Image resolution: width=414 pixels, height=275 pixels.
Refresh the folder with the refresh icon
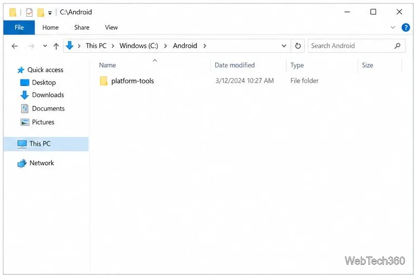(298, 46)
